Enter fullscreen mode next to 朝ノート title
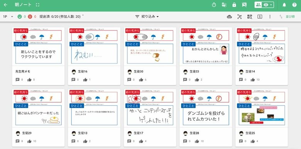301x149 pixels. pos(38,5)
